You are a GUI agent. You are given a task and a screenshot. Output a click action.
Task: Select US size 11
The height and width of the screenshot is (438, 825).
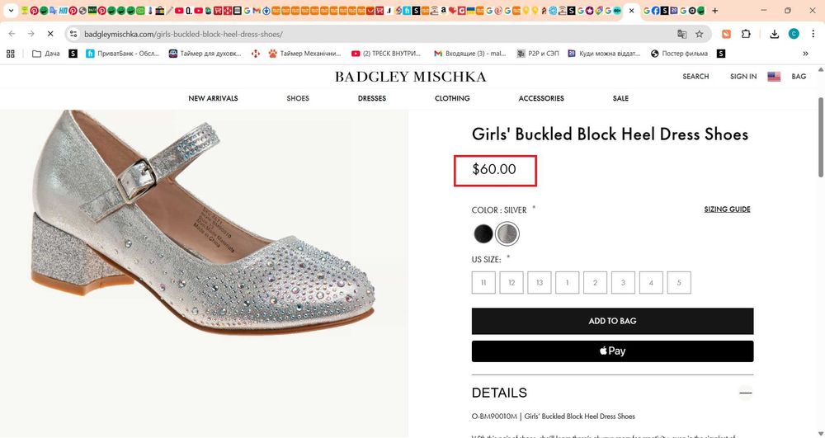pyautogui.click(x=483, y=282)
